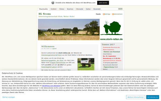
Task: Focus the search input field
Action: coord(109,9)
